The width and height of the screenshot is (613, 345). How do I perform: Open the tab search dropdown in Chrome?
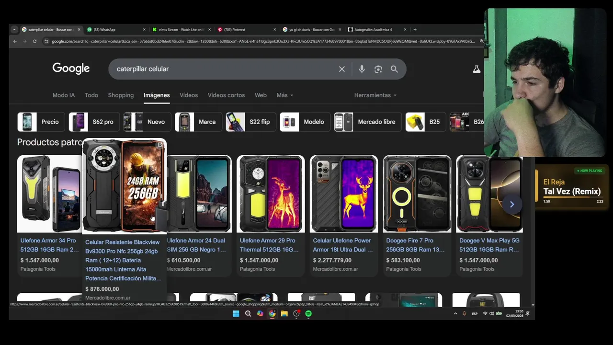14,30
